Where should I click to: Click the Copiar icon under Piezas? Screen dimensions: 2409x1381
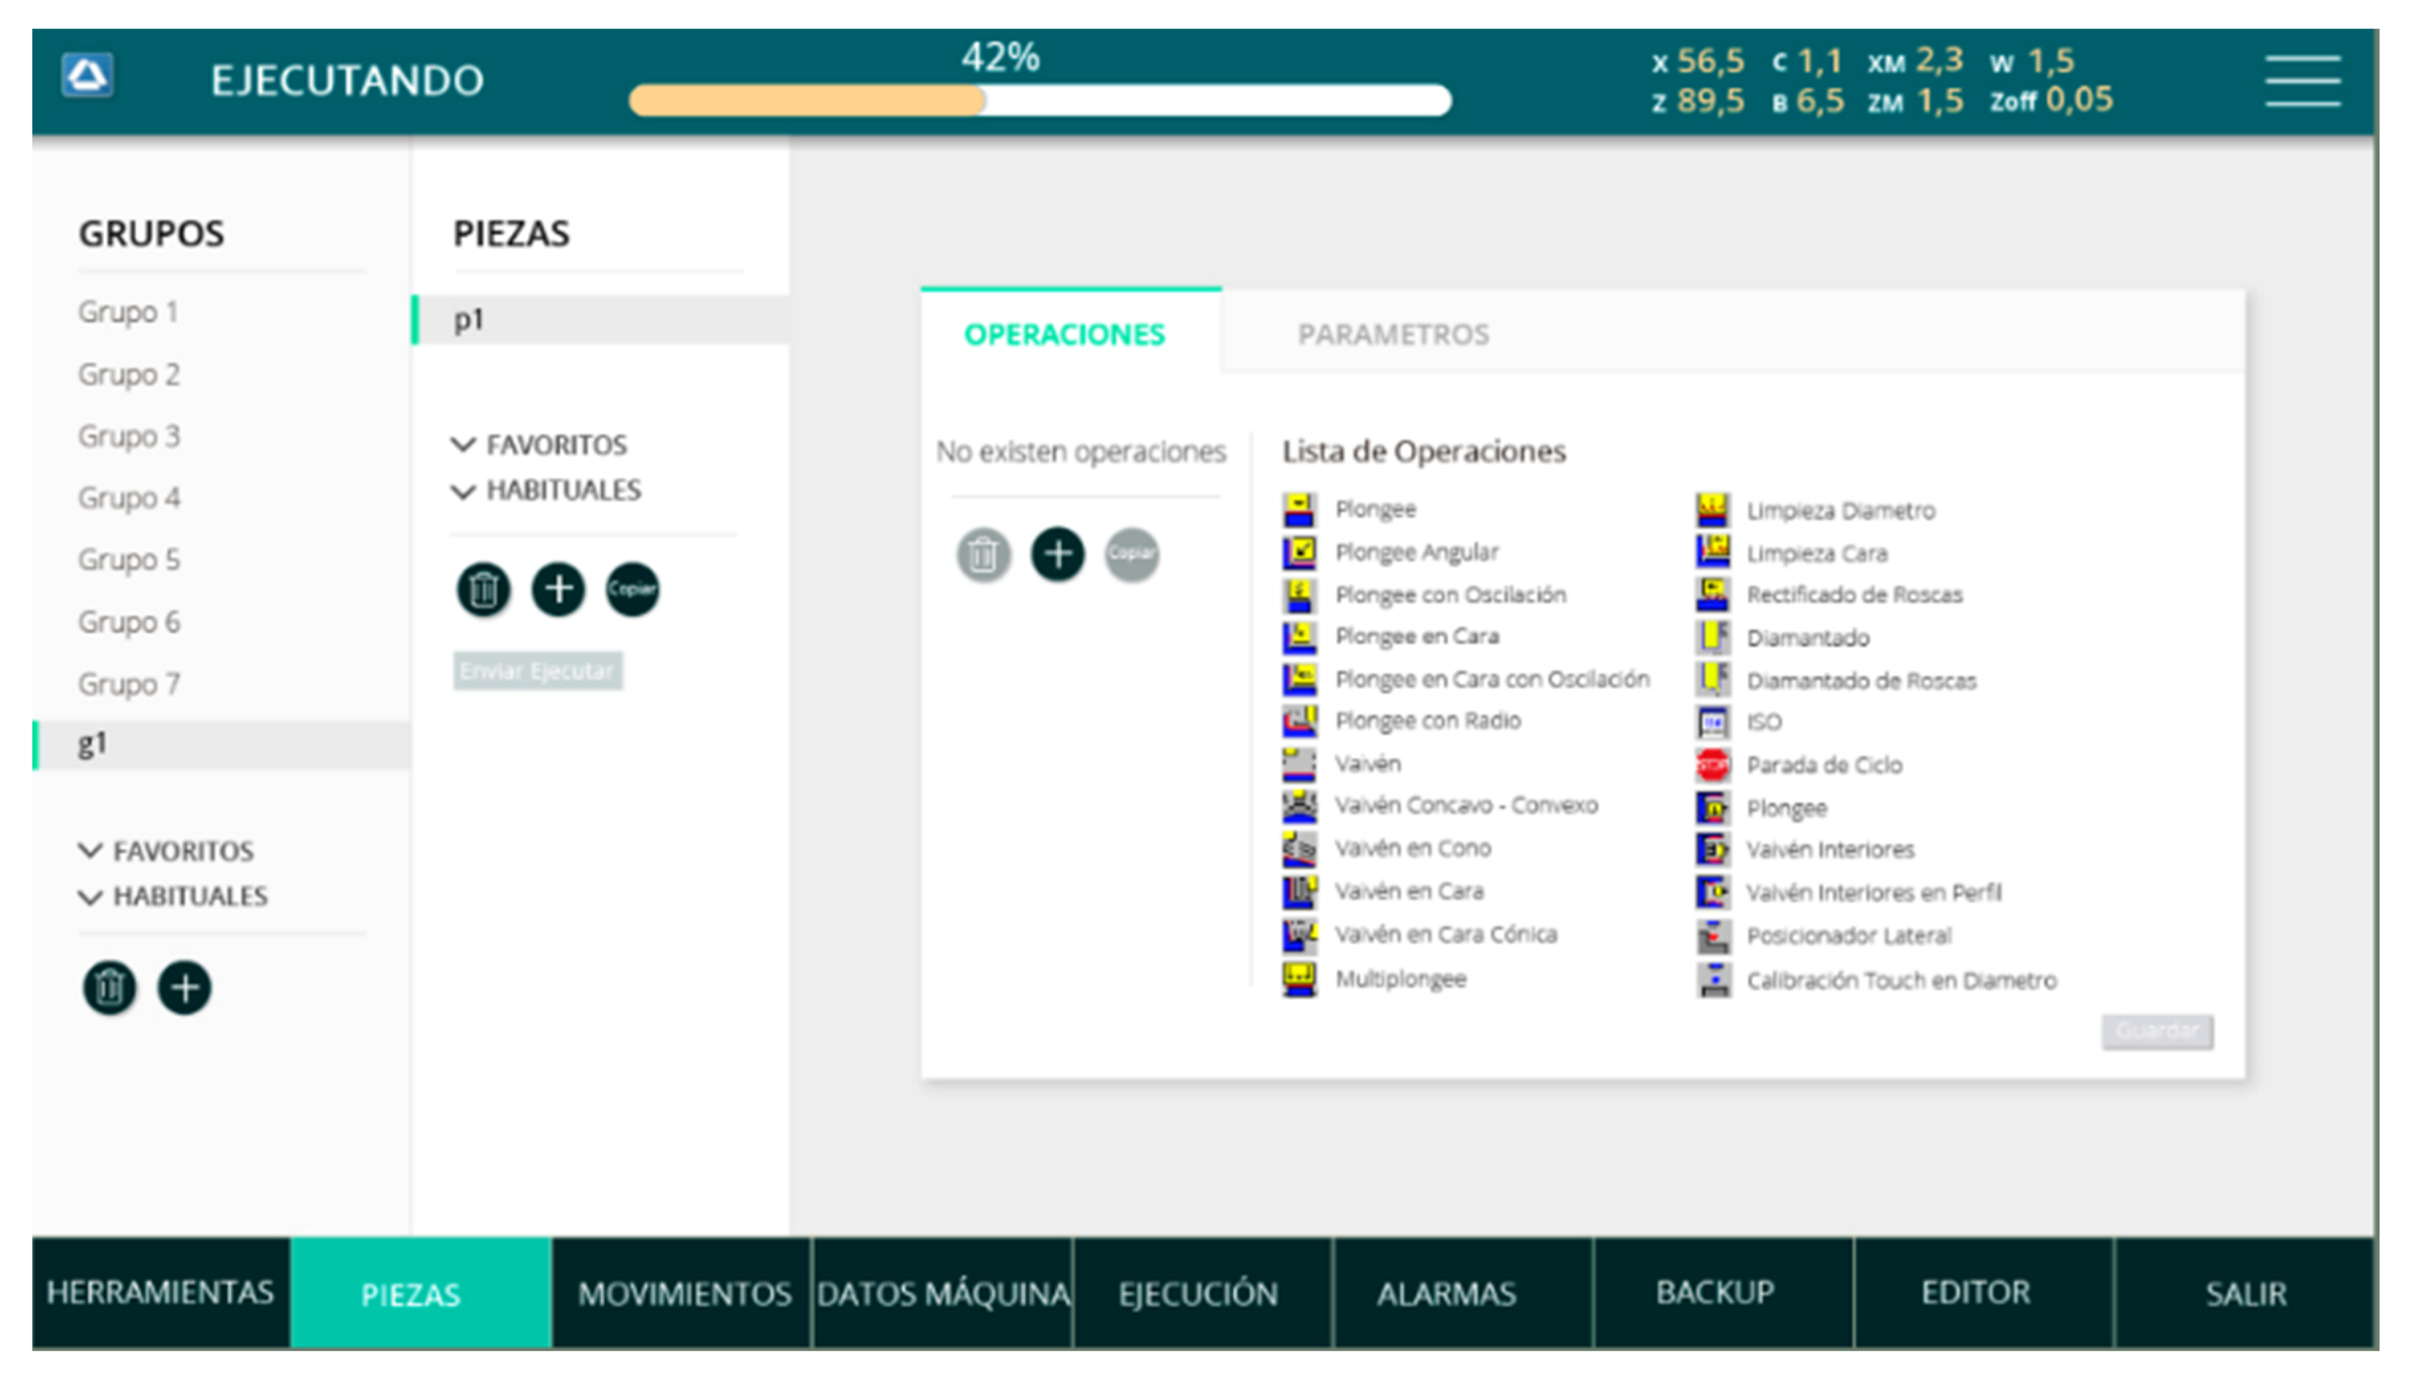632,589
